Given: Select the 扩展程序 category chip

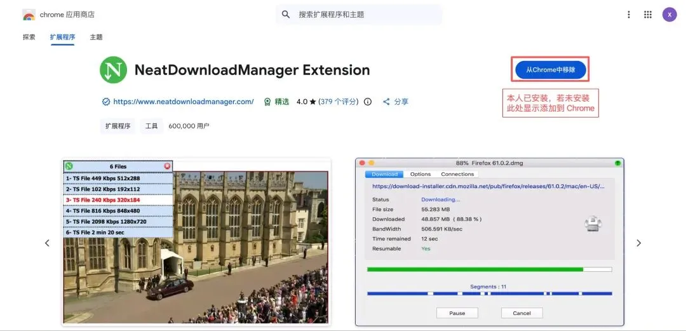Looking at the screenshot, I should point(118,126).
